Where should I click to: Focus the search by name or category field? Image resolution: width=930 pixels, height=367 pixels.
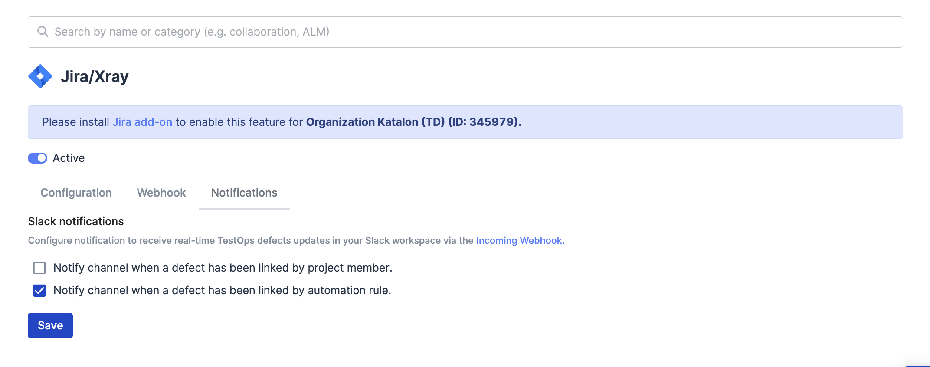tap(434, 32)
